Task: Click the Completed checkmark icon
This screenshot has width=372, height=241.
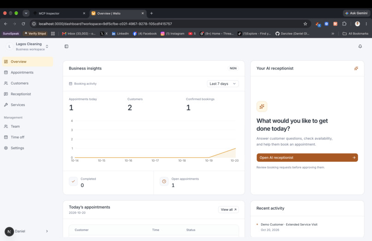Action: tap(73, 182)
